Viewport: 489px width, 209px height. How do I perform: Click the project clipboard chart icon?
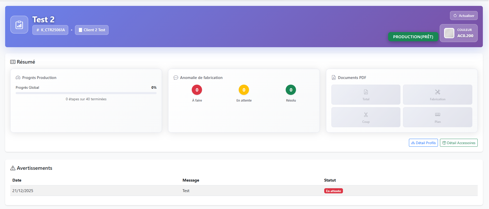click(19, 25)
